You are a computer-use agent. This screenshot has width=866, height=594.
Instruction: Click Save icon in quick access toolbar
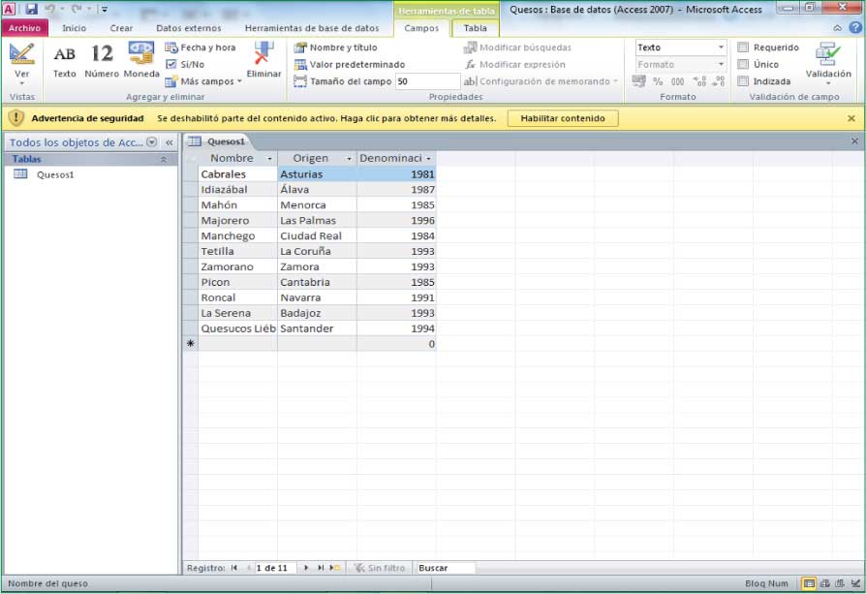[32, 9]
